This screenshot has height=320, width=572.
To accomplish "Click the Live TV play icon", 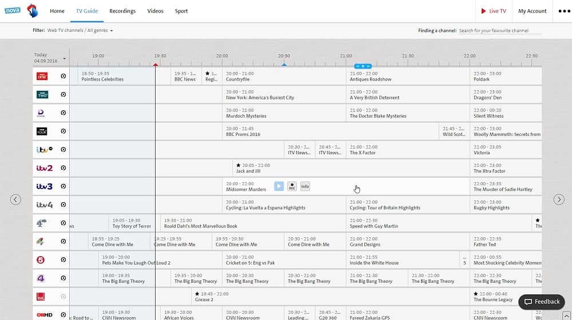I will [x=483, y=11].
